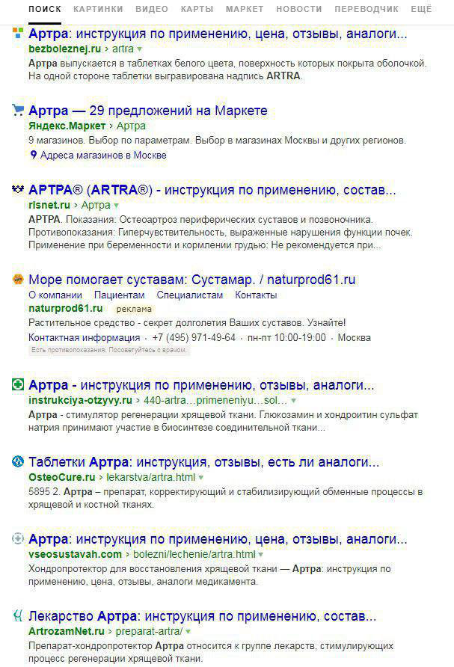Click the naturprod61.ru ad favicon
The height and width of the screenshot is (667, 454).
17,279
